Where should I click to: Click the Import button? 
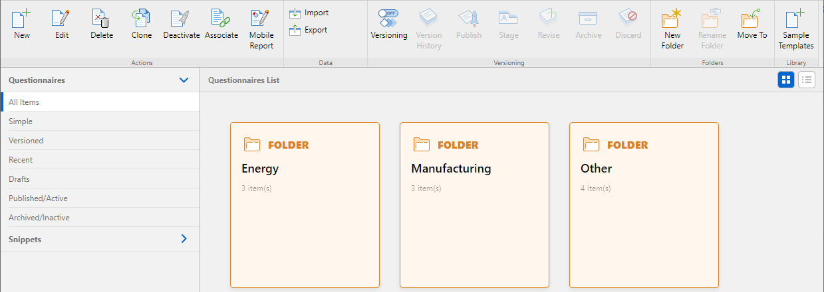click(309, 13)
